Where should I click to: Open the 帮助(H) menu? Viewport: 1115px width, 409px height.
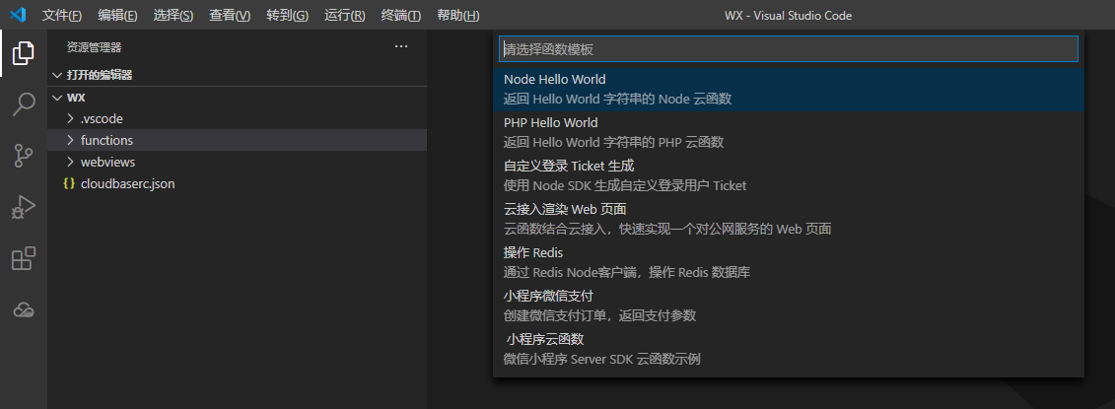458,15
